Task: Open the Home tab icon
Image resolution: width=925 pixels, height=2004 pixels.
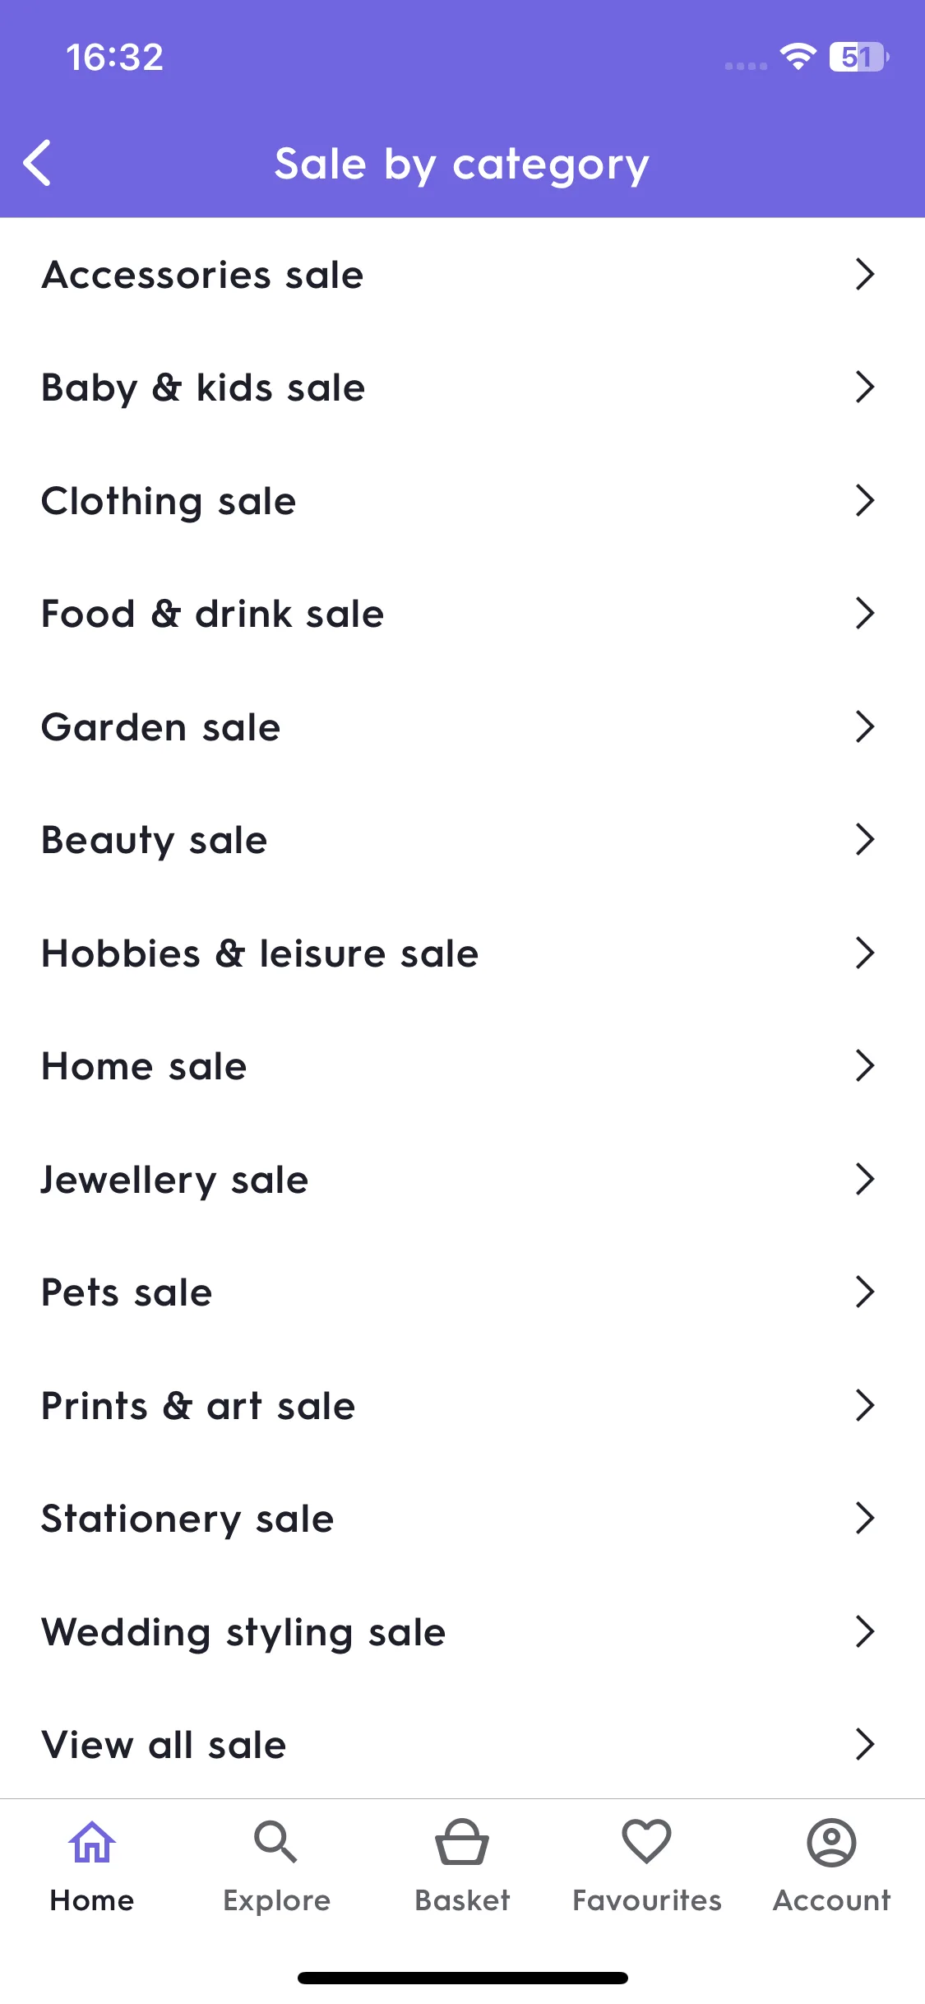Action: (92, 1842)
